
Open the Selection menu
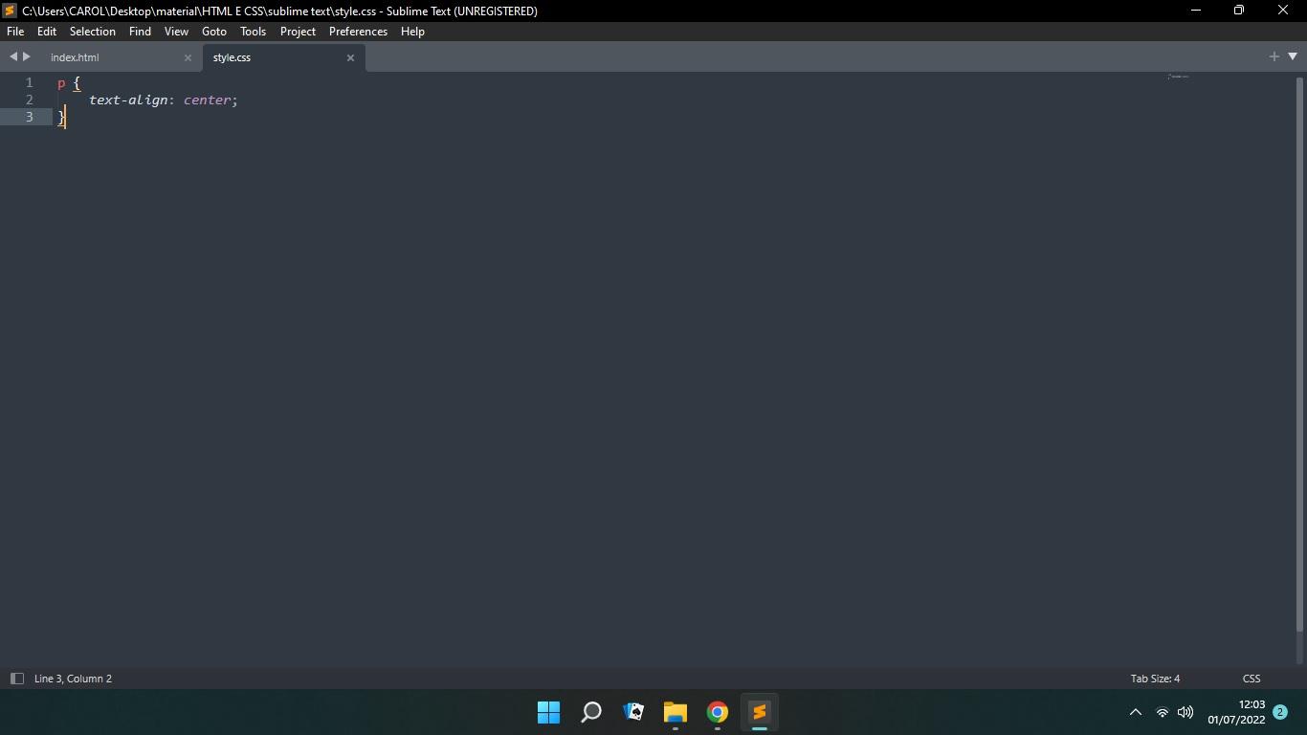93,32
